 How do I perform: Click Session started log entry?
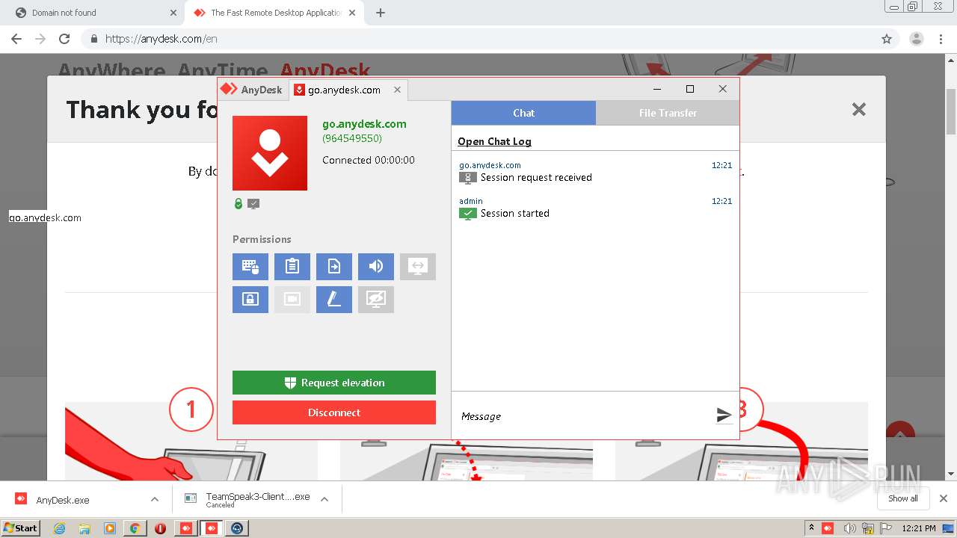(514, 213)
